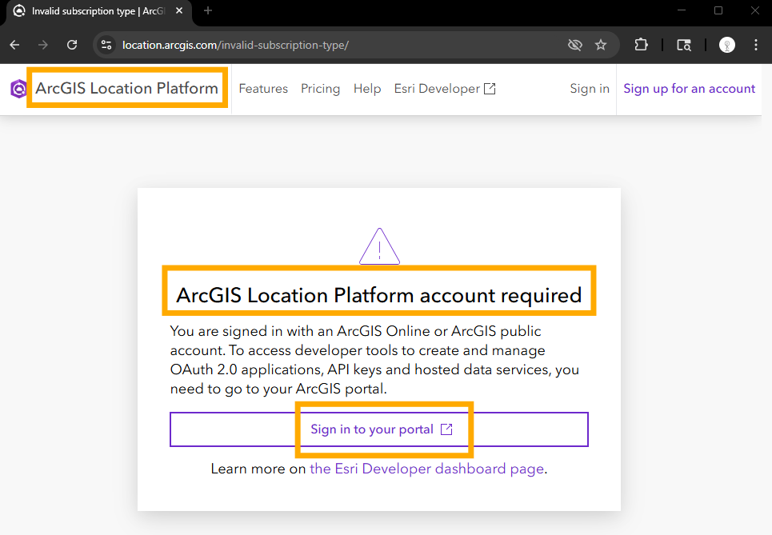This screenshot has height=535, width=772.
Task: Bookmark this page with the star icon
Action: 601,45
